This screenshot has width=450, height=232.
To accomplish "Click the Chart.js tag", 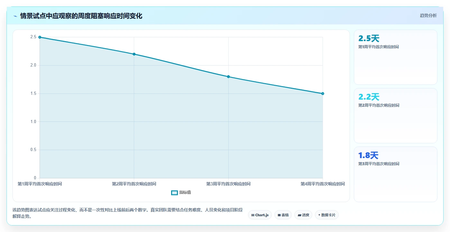I will click(260, 215).
